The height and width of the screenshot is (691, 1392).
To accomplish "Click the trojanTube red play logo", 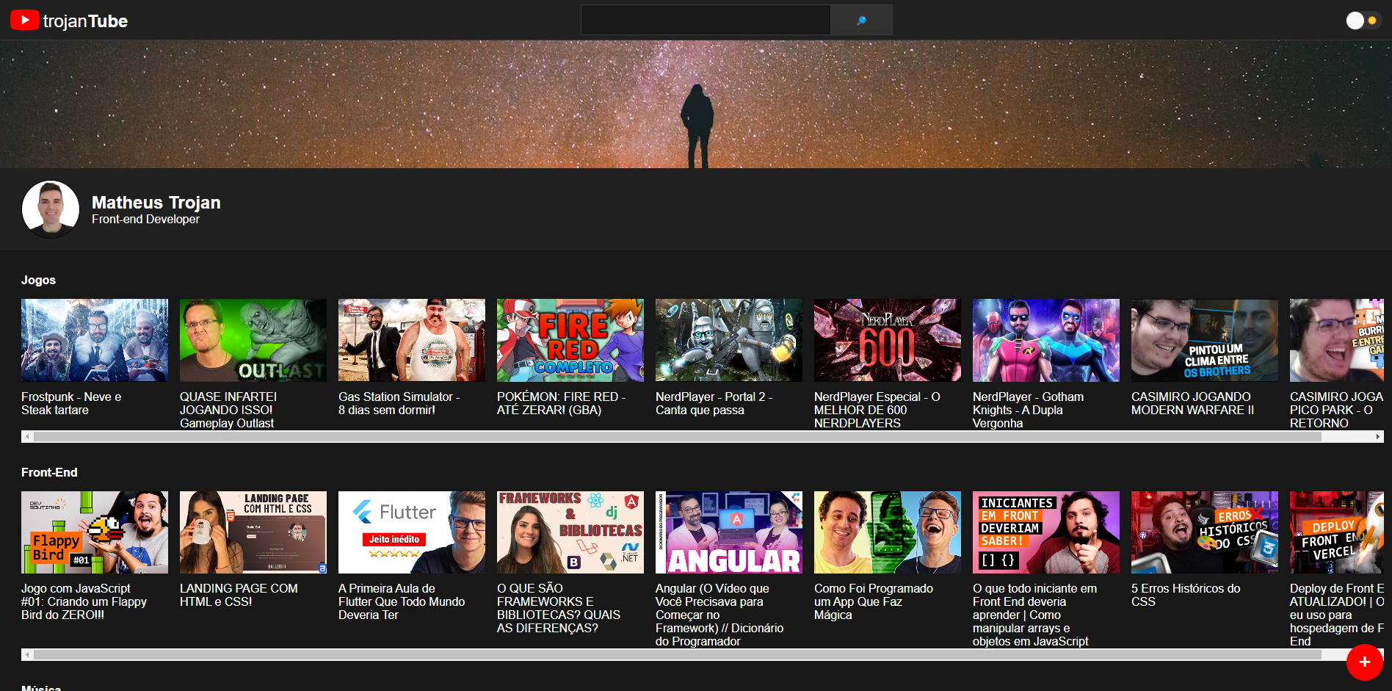I will click(x=25, y=21).
